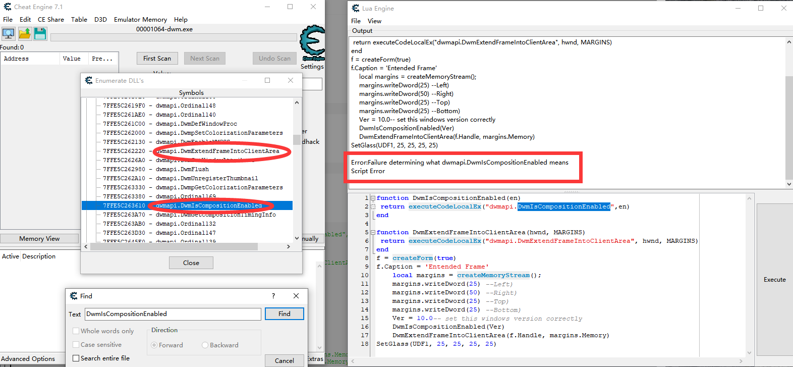This screenshot has width=793, height=367.
Task: Click the Find text input field
Action: (x=173, y=314)
